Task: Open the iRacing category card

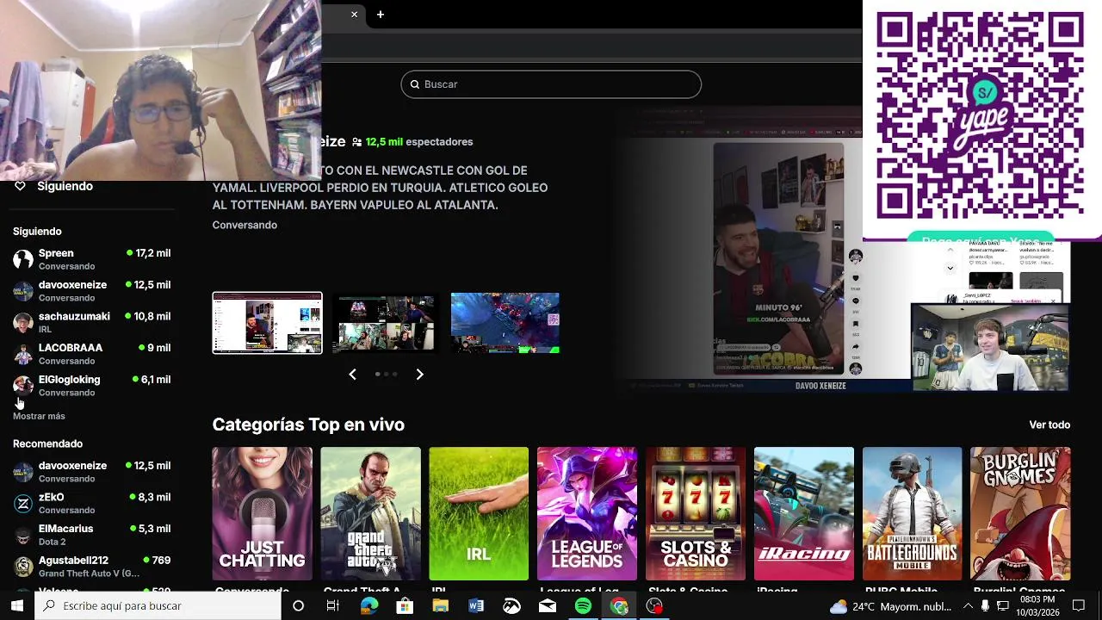Action: [x=804, y=514]
